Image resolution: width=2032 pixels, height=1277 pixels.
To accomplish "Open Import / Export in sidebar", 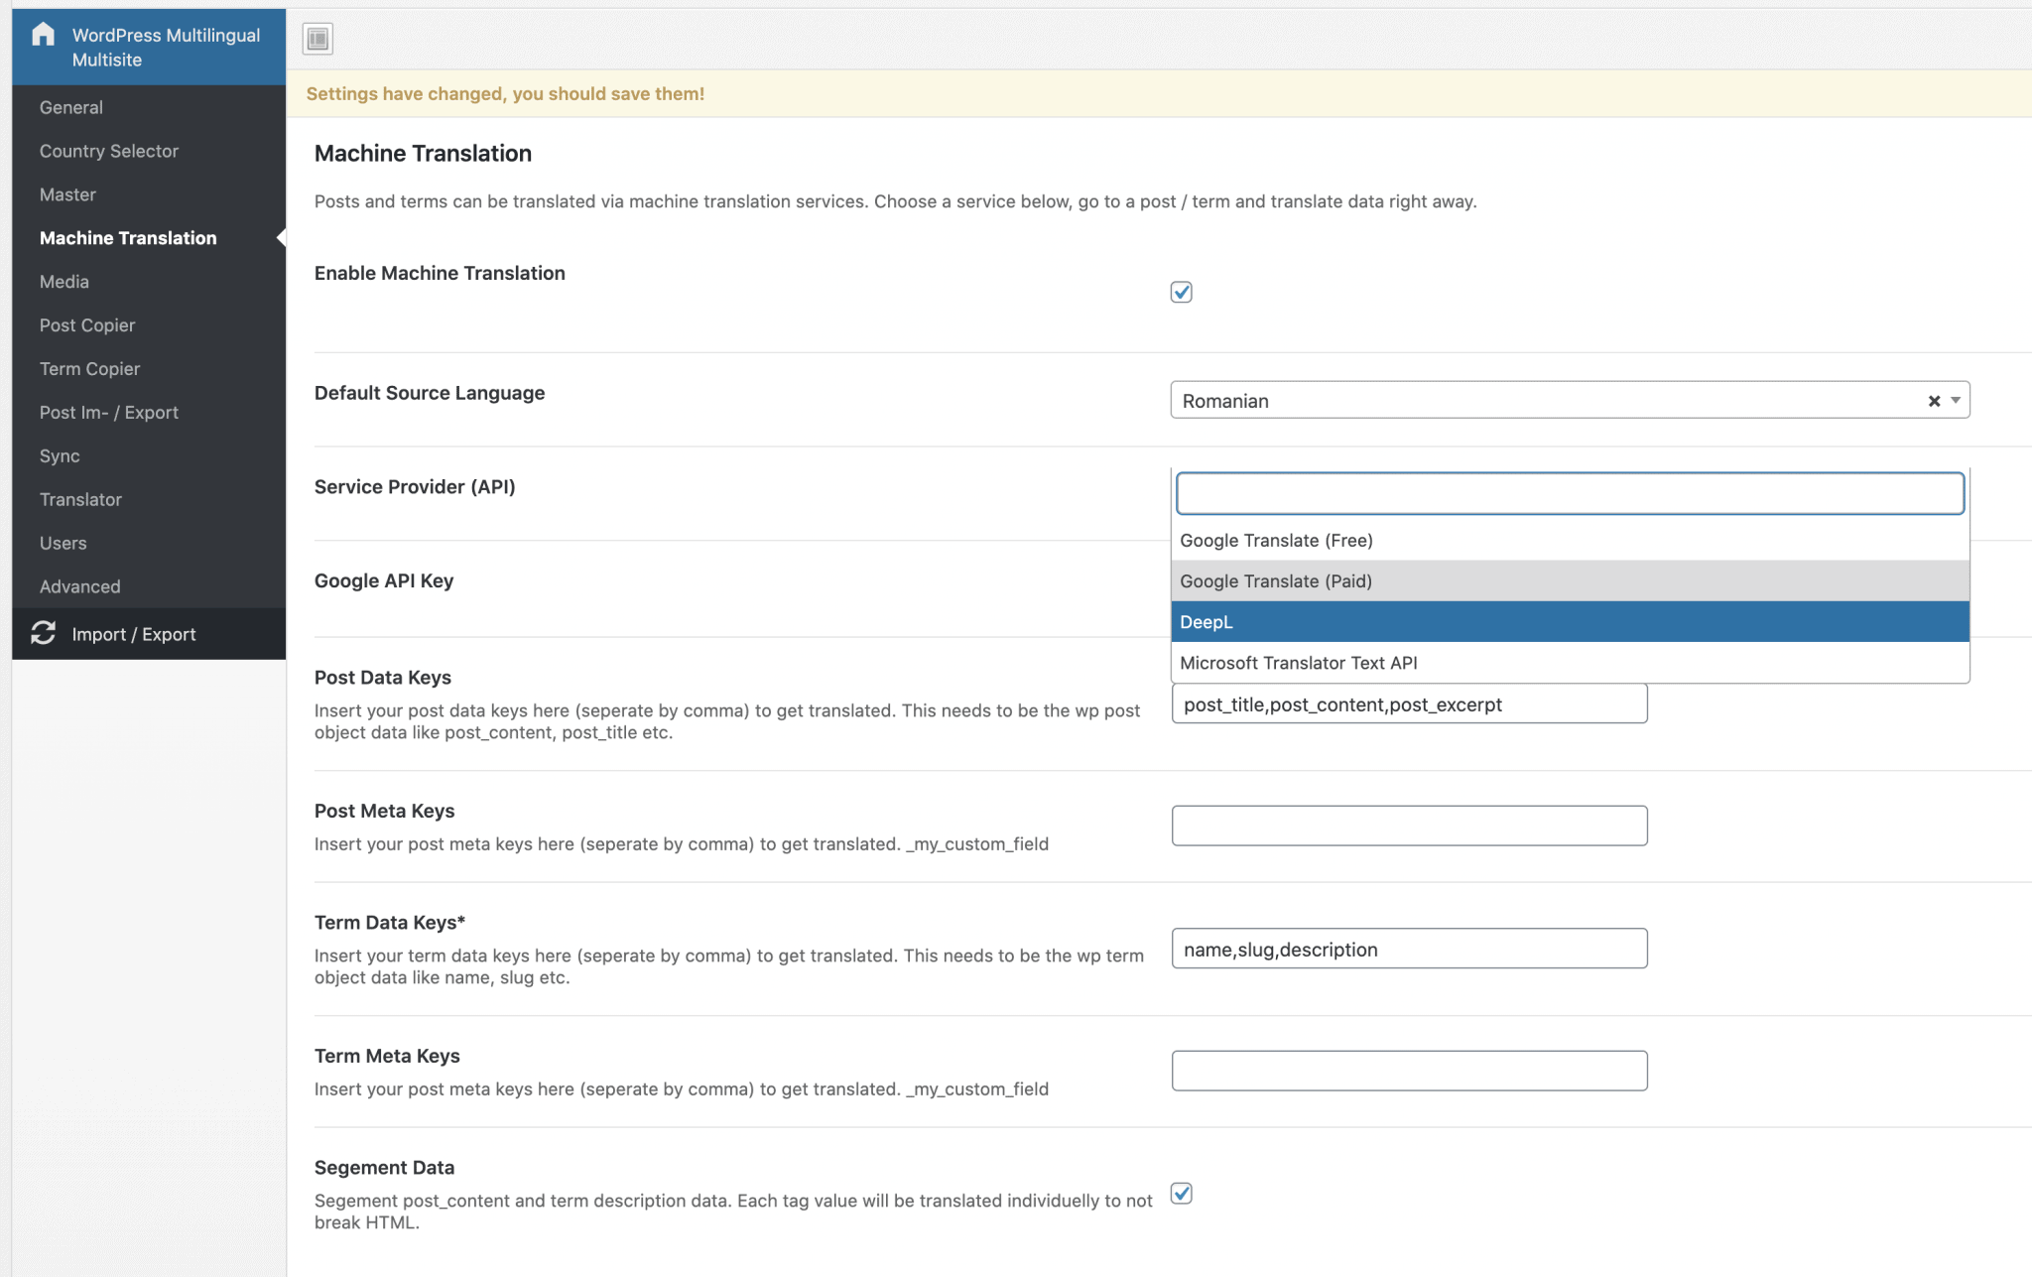I will pos(149,634).
